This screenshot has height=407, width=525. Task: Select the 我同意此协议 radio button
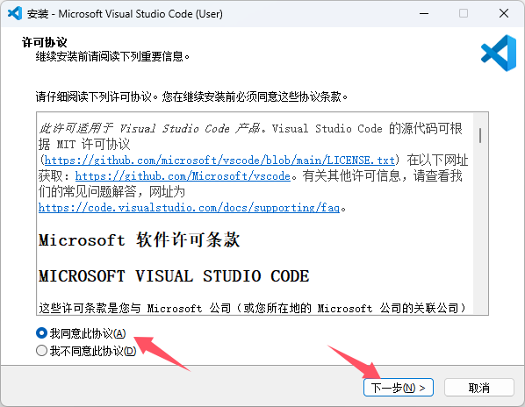point(41,333)
